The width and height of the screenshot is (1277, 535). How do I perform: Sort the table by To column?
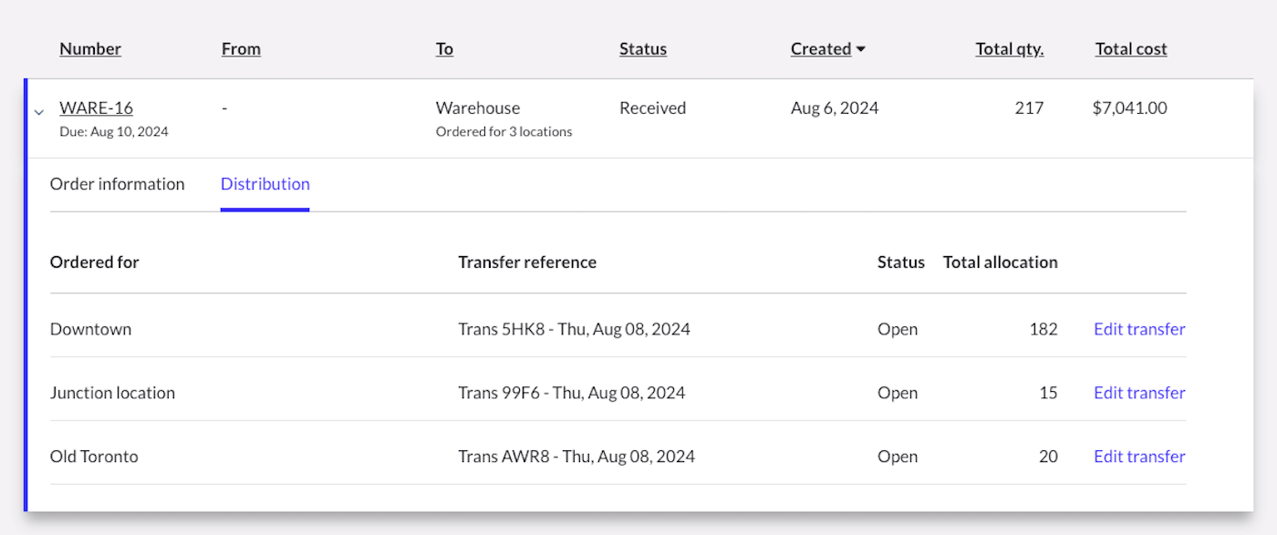coord(444,48)
